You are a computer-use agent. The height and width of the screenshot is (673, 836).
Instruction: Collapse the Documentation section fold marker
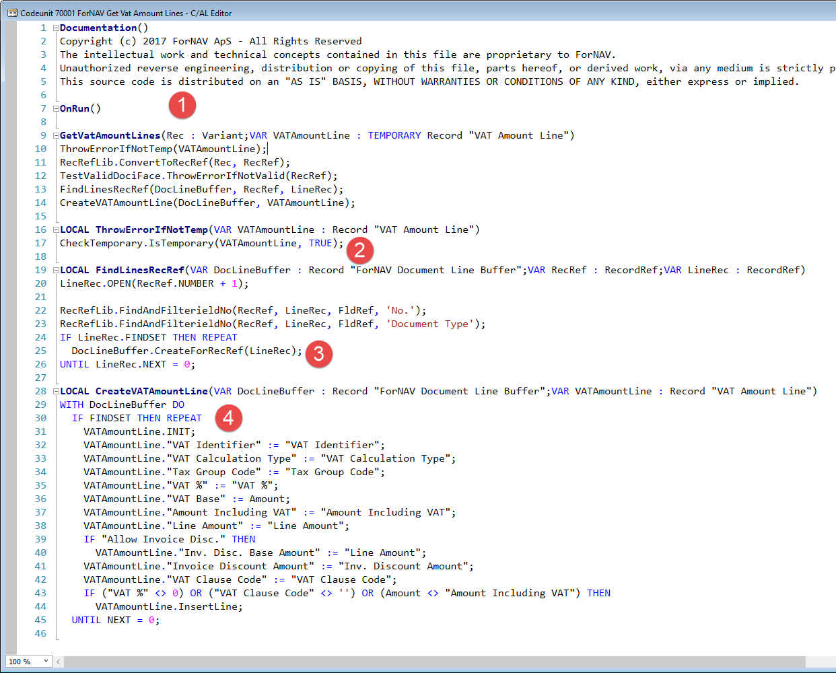coord(57,28)
